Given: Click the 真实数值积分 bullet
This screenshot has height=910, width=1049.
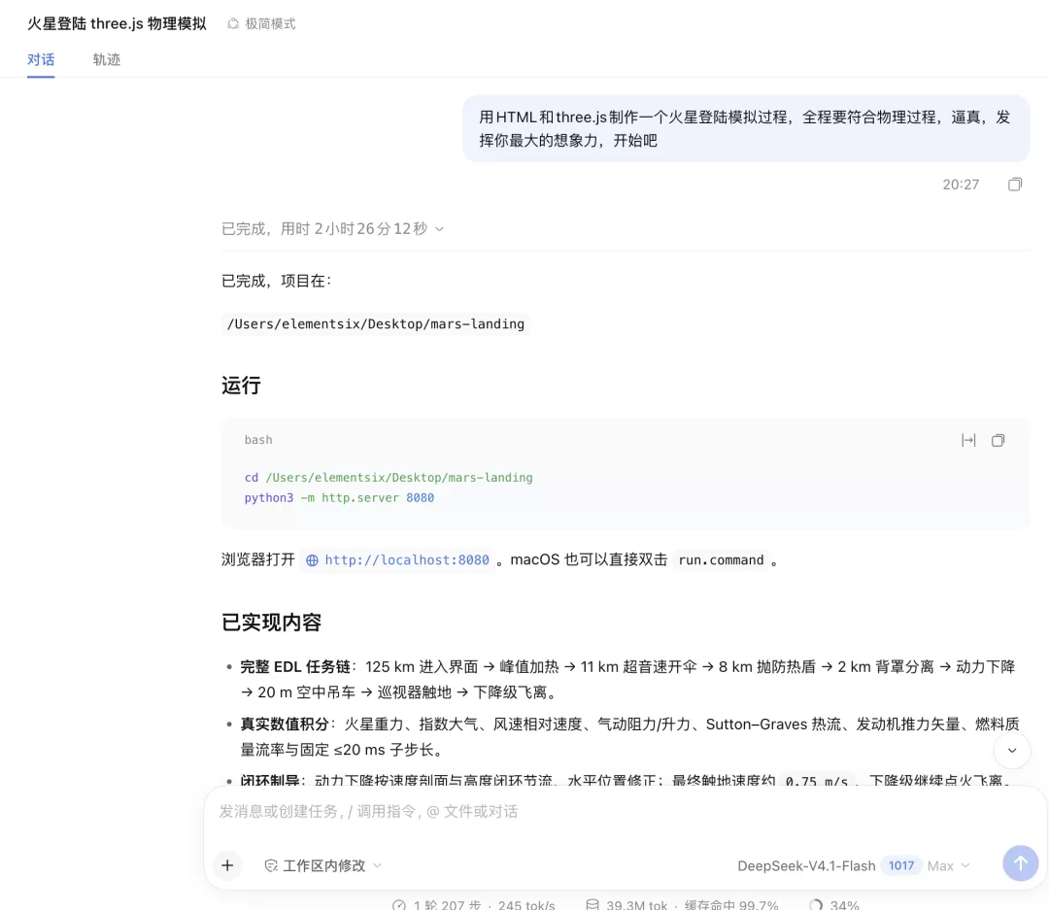Looking at the screenshot, I should coord(629,737).
